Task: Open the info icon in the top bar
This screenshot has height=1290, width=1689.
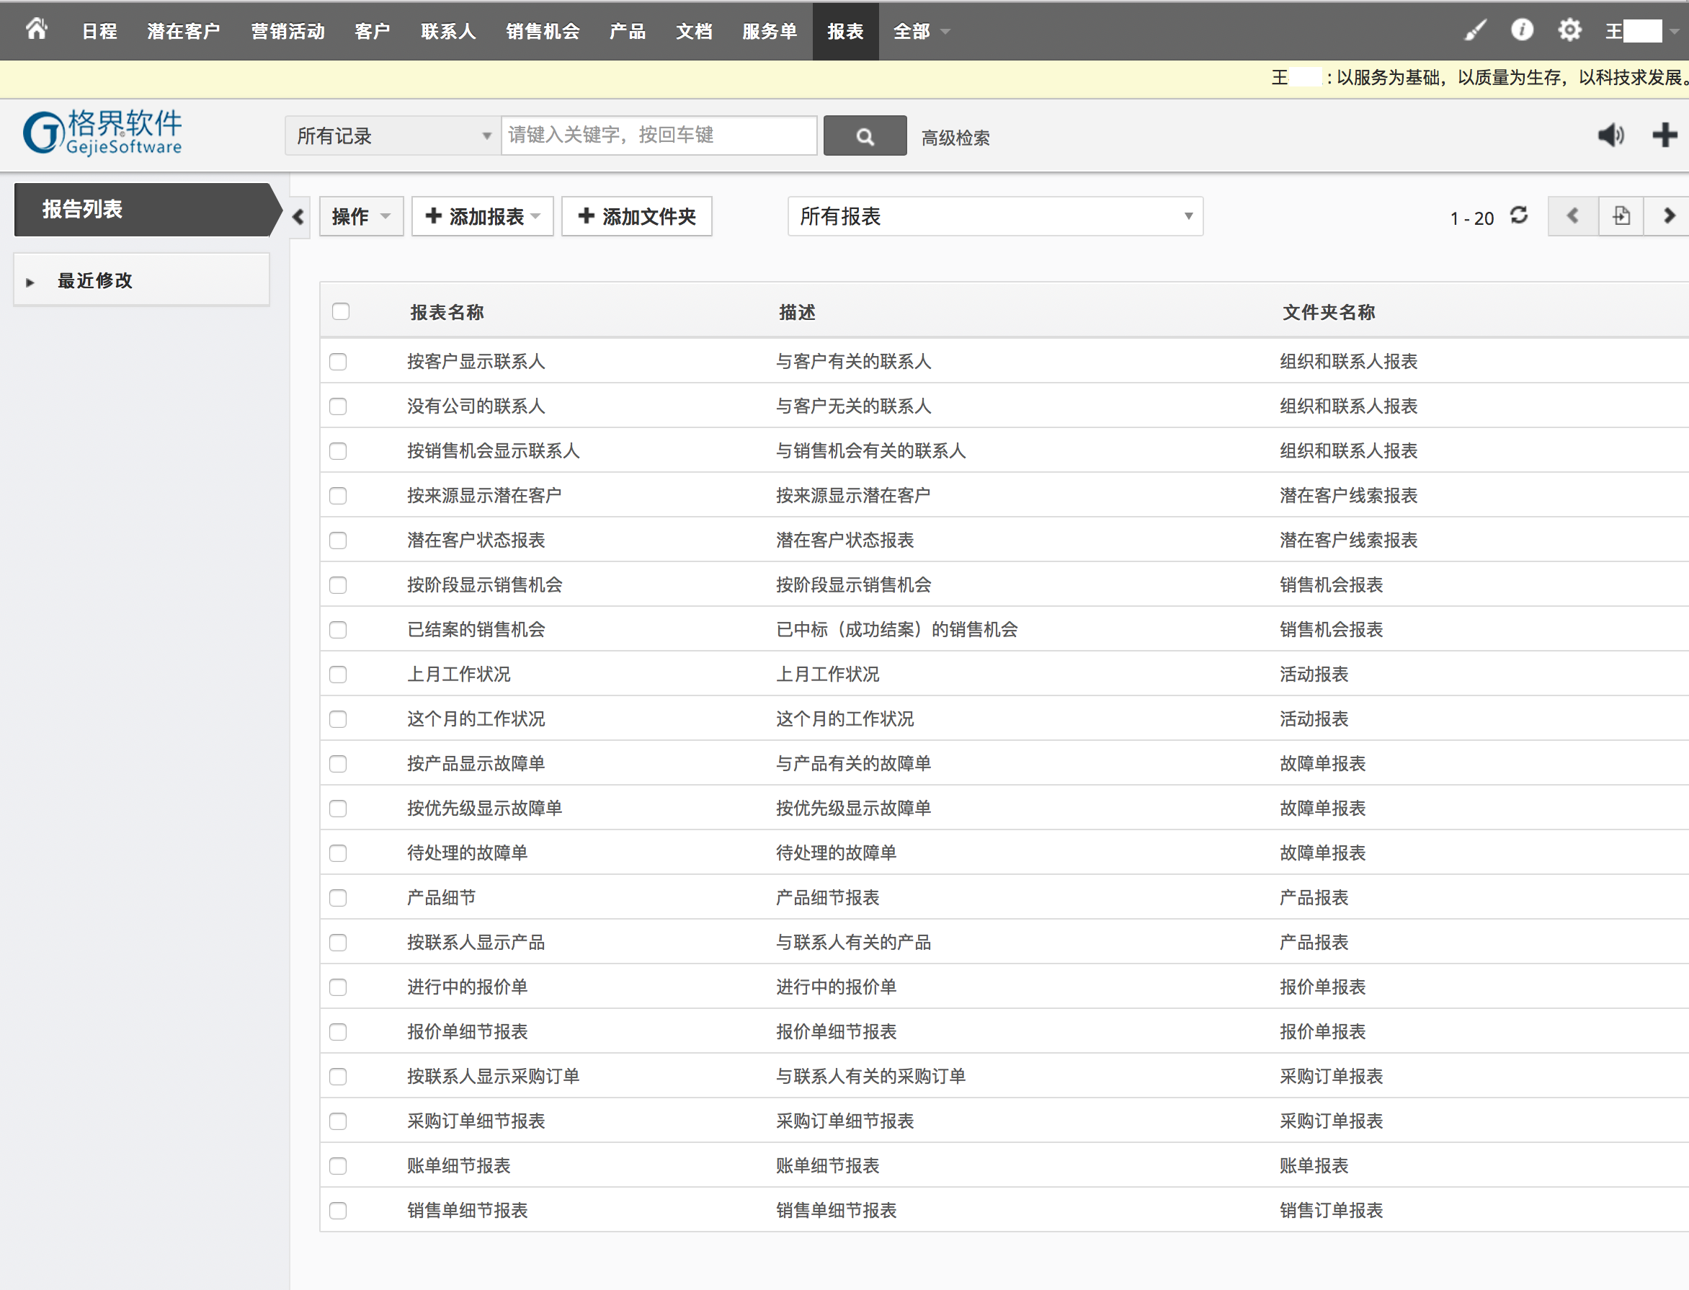Action: 1522,30
